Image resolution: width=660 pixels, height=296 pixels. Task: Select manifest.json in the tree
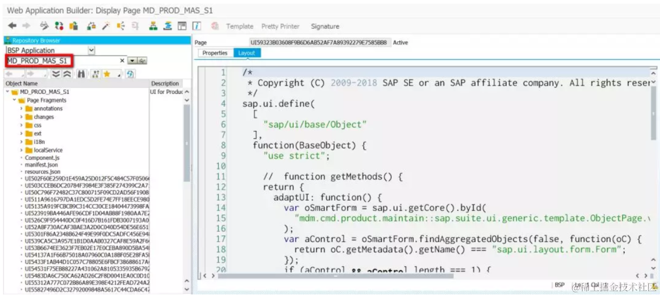pos(41,165)
